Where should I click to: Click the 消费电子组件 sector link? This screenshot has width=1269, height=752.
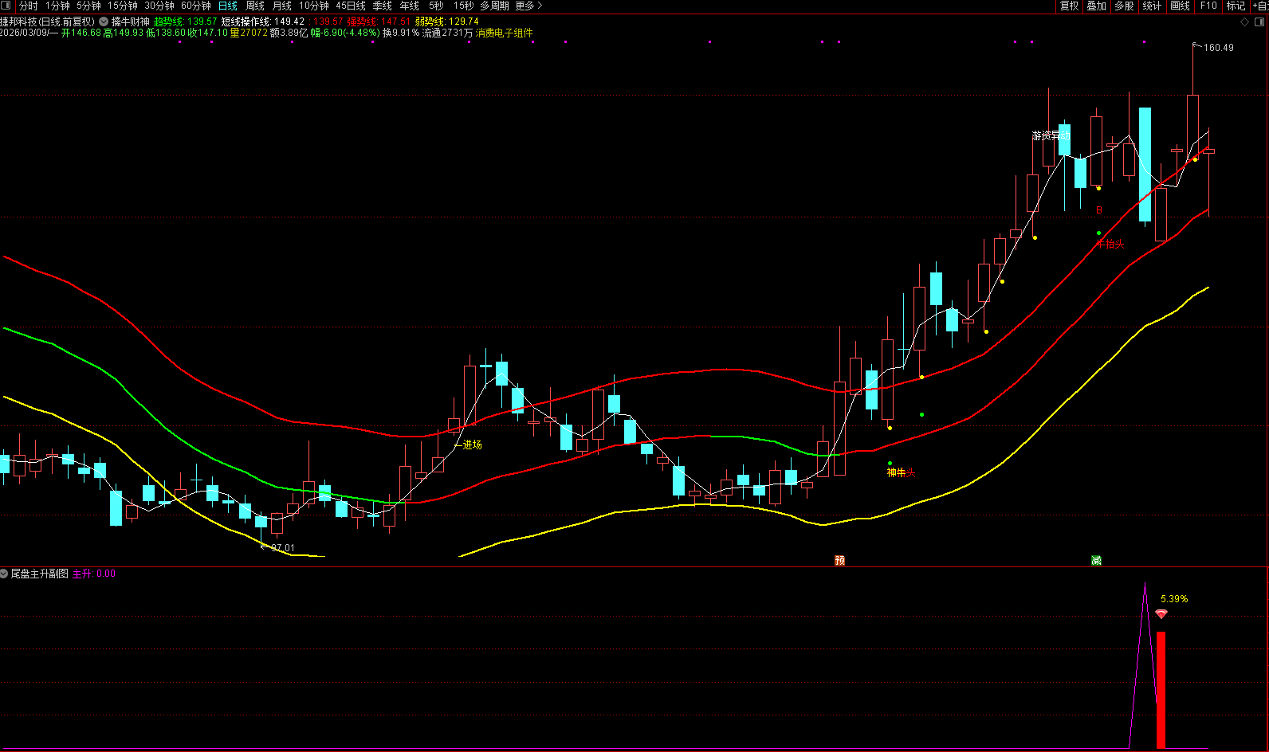504,33
